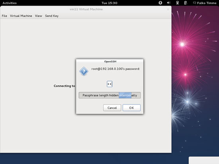Click the white notification panel at bottom corner

204,160
